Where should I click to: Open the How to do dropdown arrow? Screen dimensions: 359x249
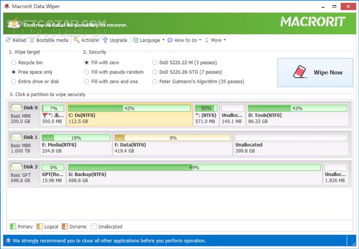(x=200, y=40)
